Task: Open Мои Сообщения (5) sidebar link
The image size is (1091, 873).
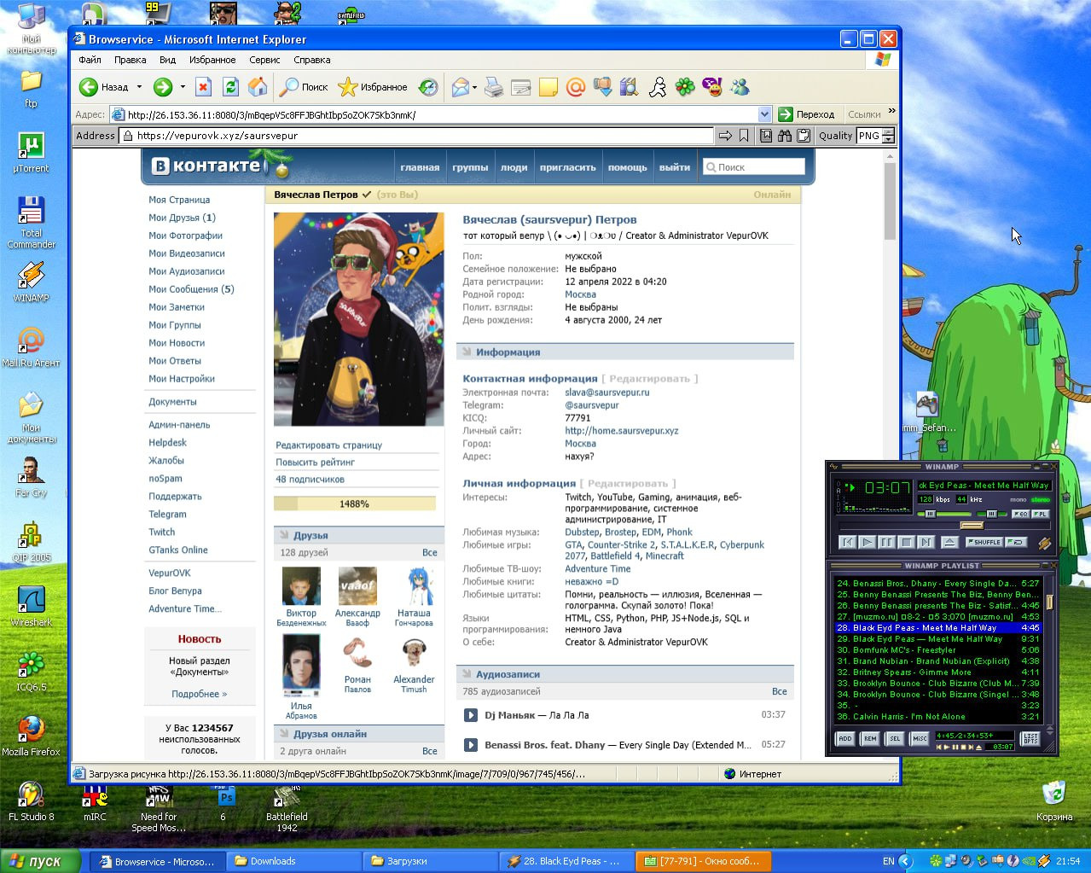Action: point(191,289)
